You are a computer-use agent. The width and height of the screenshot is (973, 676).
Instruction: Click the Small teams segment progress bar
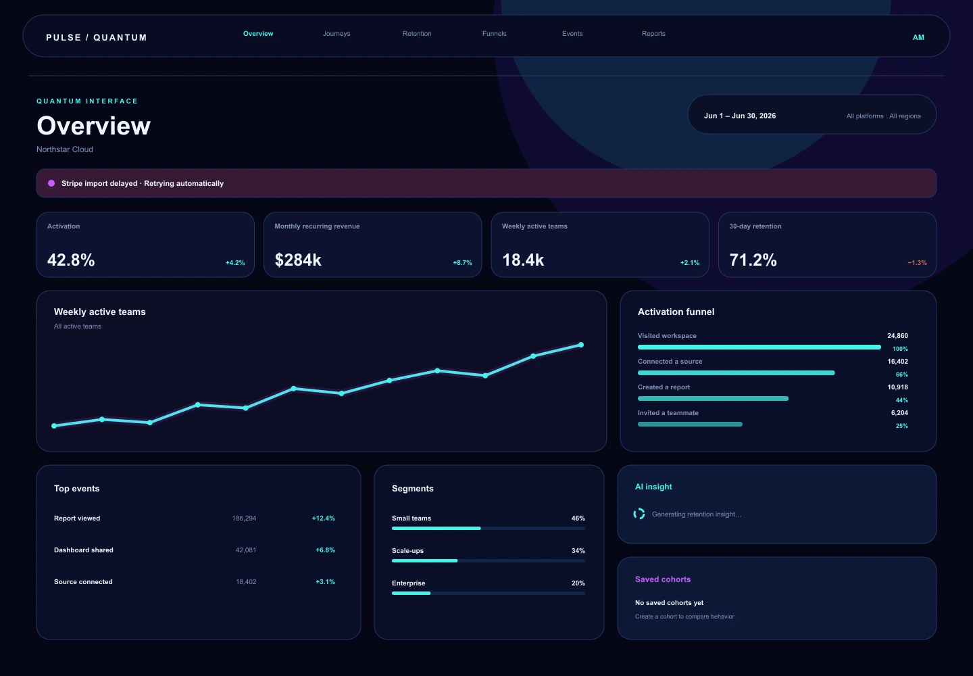point(489,528)
